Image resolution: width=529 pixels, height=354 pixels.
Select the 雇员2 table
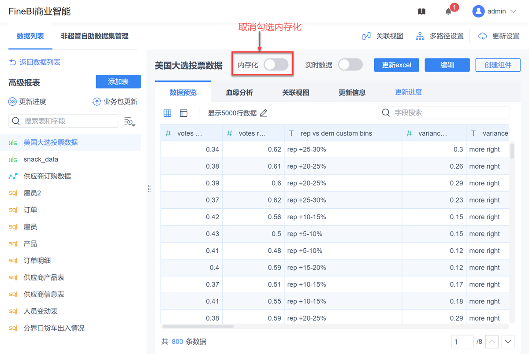click(71, 193)
